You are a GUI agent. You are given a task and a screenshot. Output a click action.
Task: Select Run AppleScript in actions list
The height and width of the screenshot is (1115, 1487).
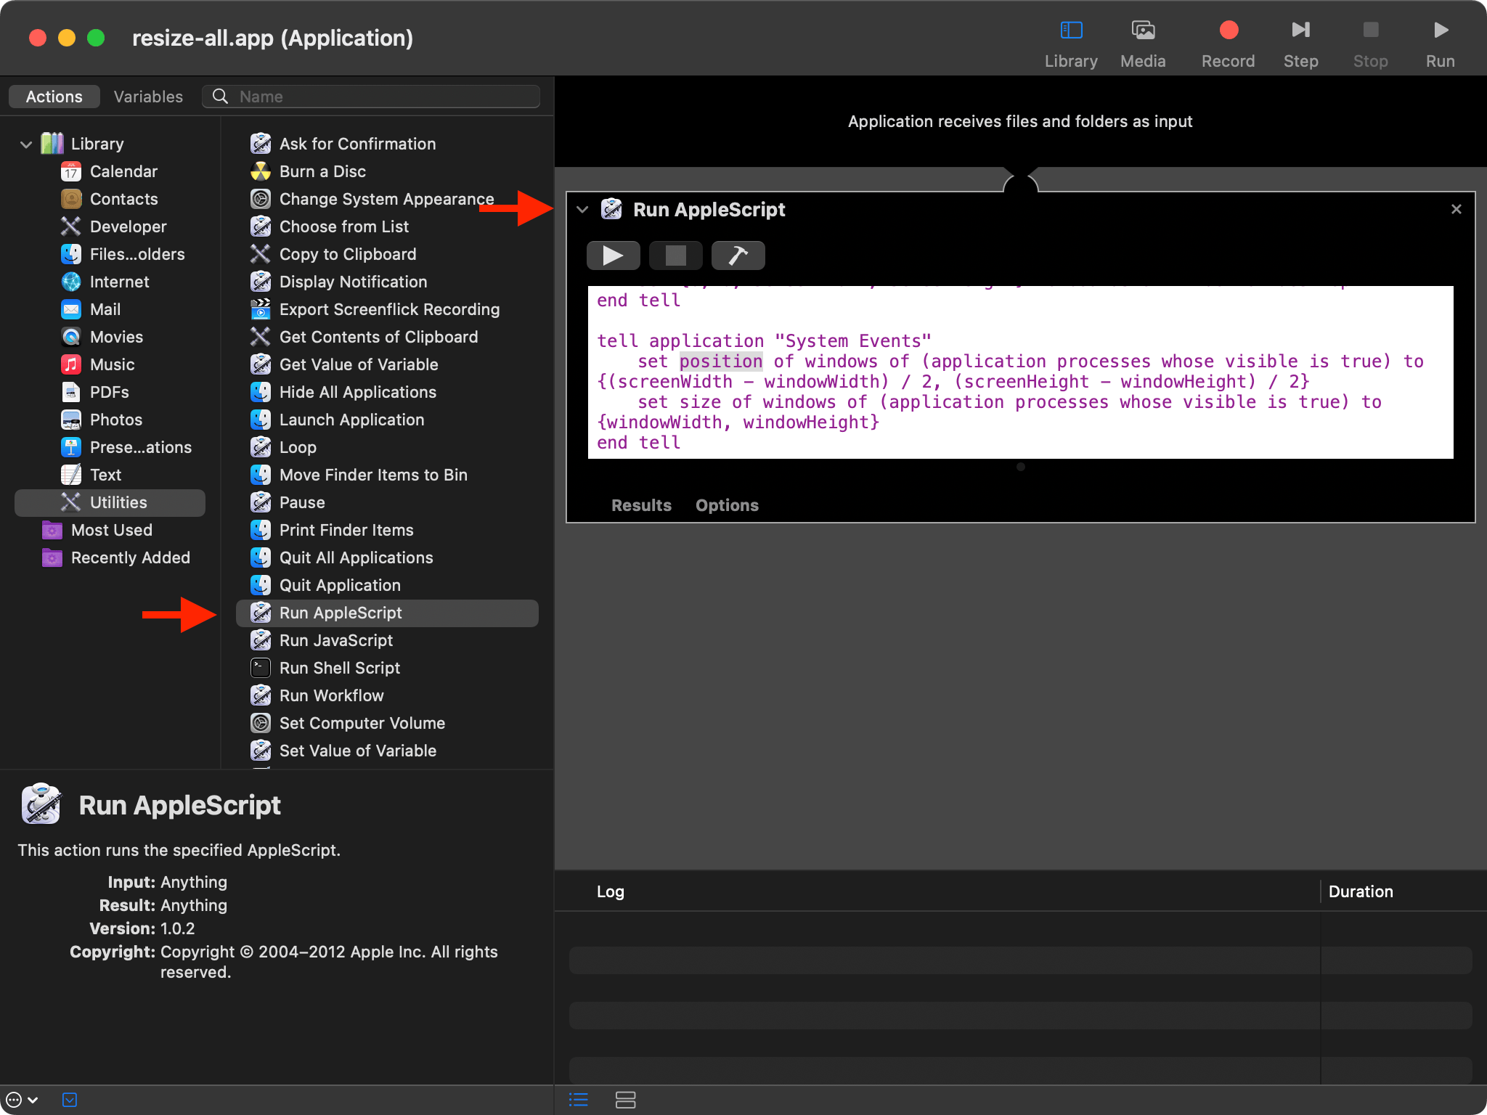coord(387,613)
